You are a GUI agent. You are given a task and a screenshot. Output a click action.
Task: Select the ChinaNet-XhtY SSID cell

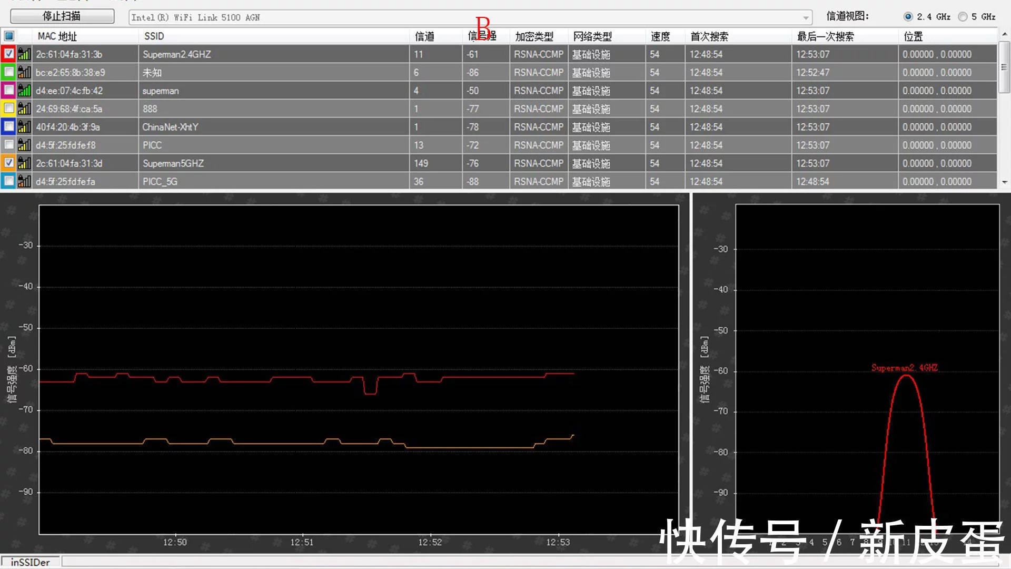coord(274,127)
